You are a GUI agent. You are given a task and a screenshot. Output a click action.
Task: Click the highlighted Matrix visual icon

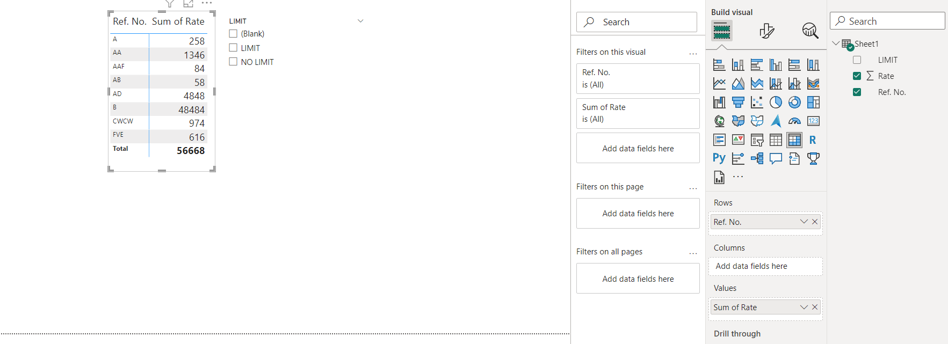[x=794, y=140]
